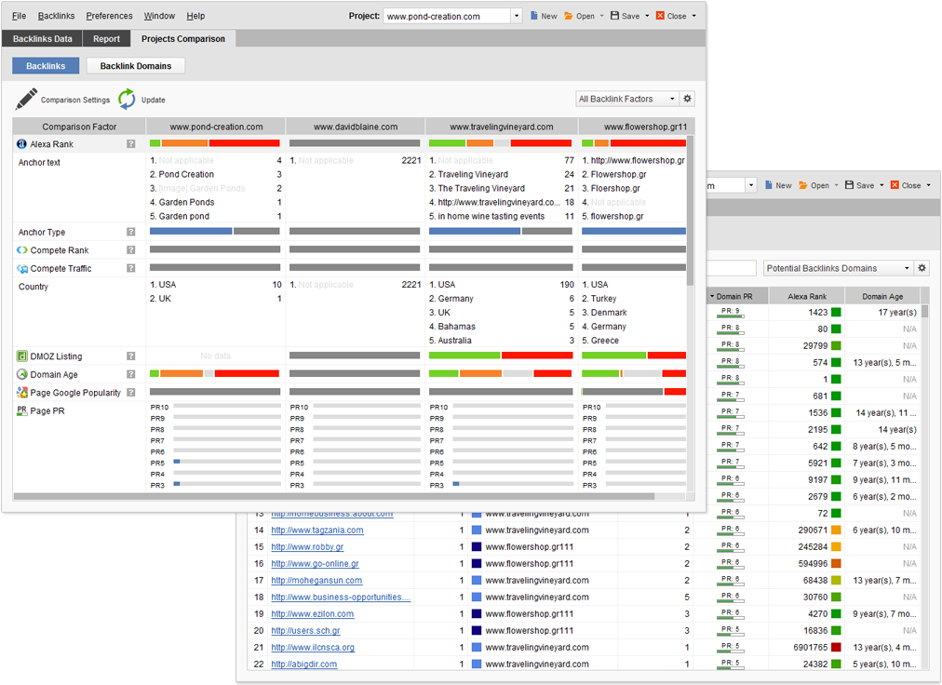
Task: Click Domain Age bar for www.travelingvineyard.com
Action: (500, 374)
